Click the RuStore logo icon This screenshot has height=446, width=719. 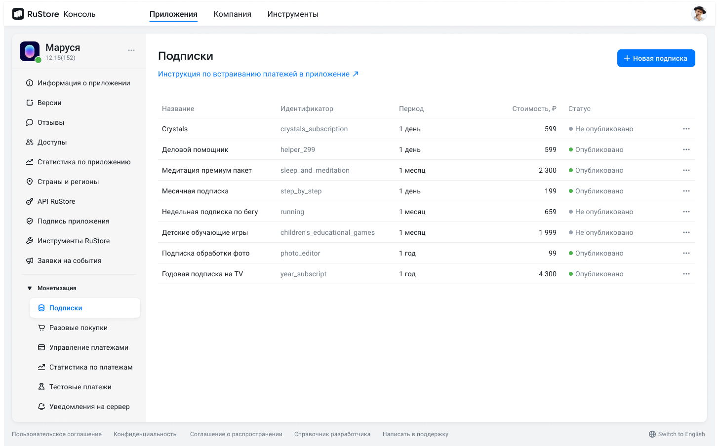[18, 14]
